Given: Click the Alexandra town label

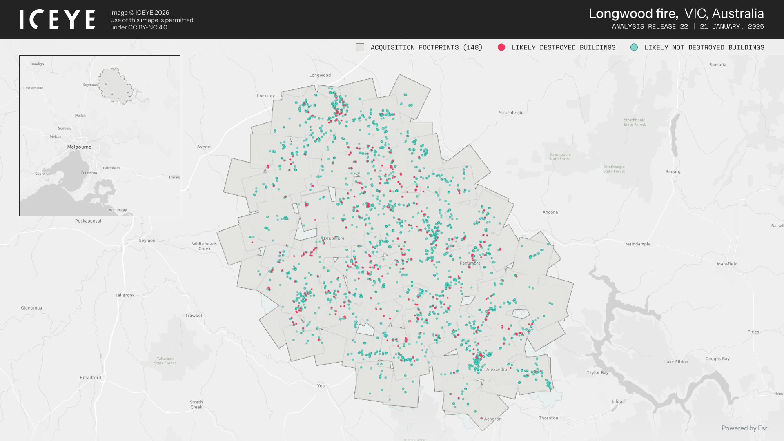Looking at the screenshot, I should coord(497,370).
